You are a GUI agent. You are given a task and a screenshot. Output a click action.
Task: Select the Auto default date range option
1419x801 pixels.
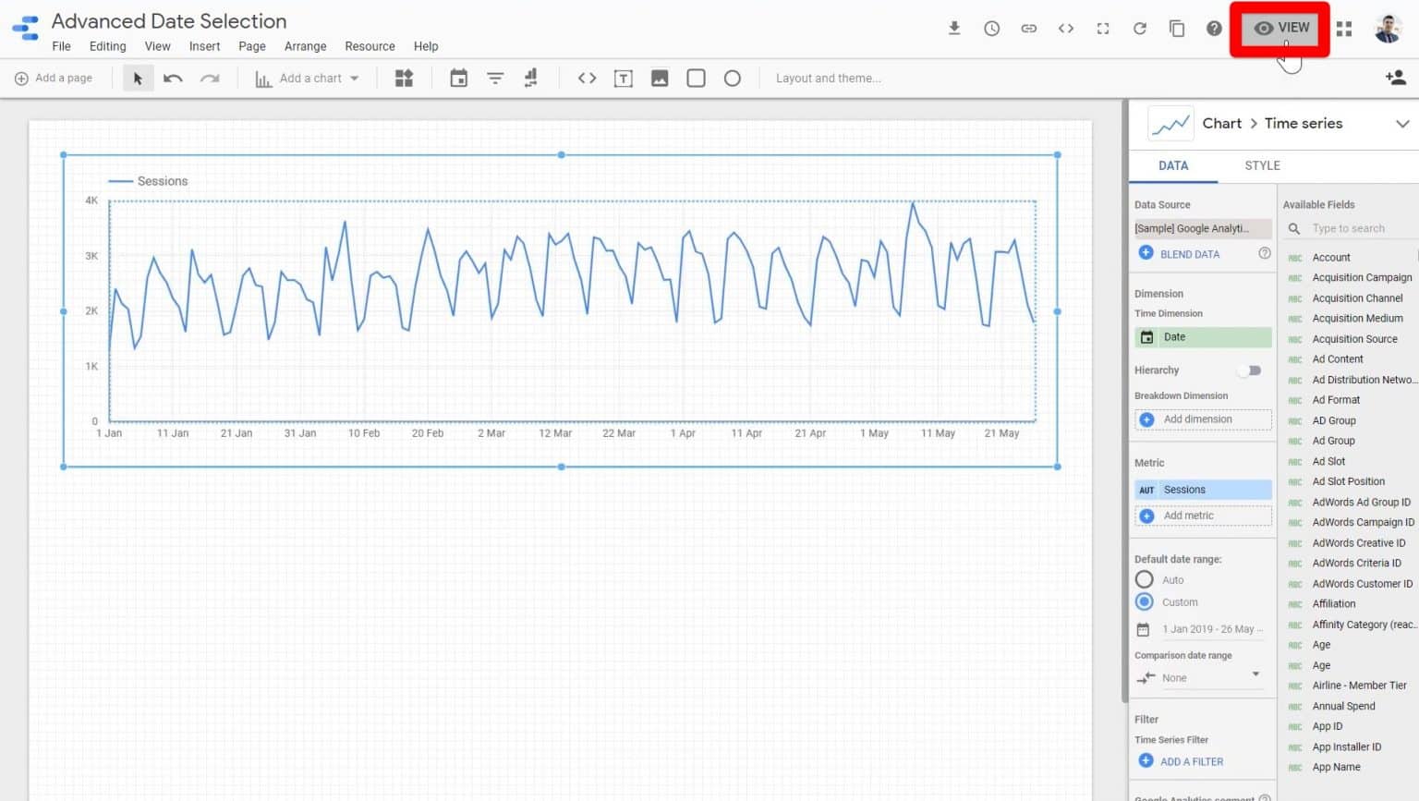1144,579
